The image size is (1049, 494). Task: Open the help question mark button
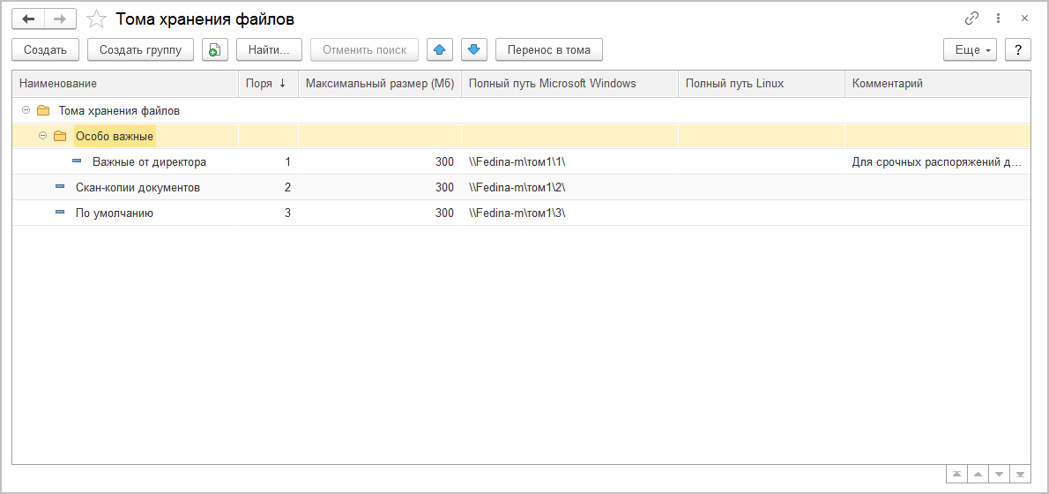tap(1018, 50)
